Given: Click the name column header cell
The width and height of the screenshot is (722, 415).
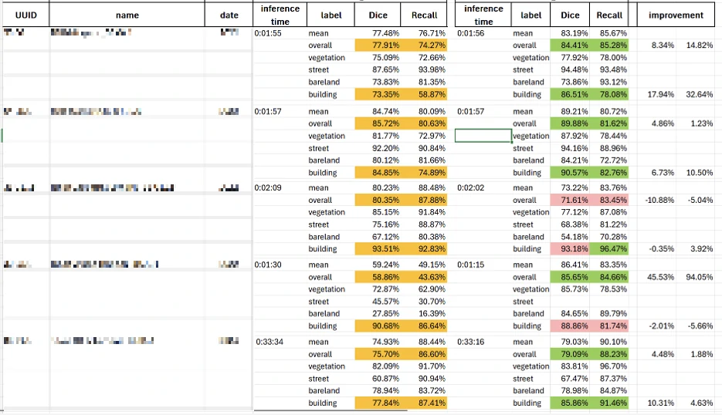Looking at the screenshot, I should click(x=127, y=15).
